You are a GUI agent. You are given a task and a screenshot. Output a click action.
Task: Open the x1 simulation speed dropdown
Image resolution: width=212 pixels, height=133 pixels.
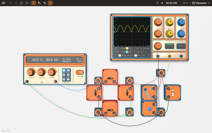185,3
